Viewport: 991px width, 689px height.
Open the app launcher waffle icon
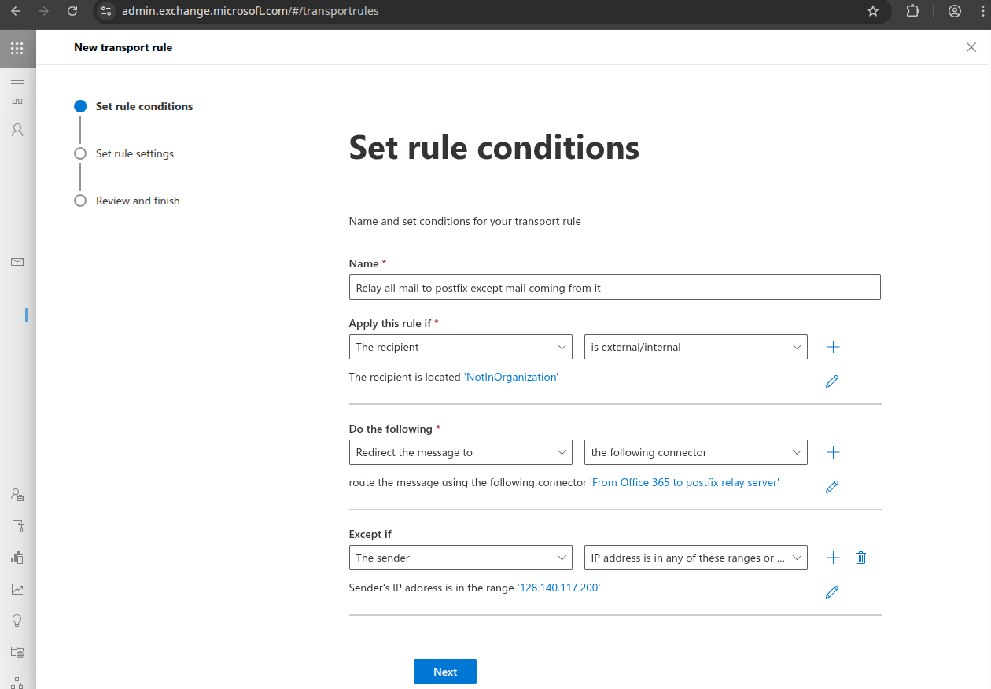[x=17, y=48]
